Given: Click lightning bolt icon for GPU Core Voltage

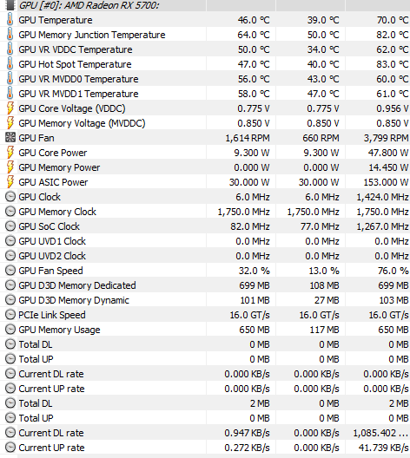Looking at the screenshot, I should click(x=10, y=108).
